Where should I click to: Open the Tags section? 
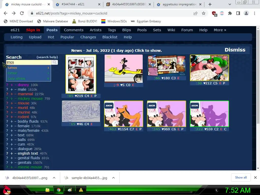click(112, 30)
